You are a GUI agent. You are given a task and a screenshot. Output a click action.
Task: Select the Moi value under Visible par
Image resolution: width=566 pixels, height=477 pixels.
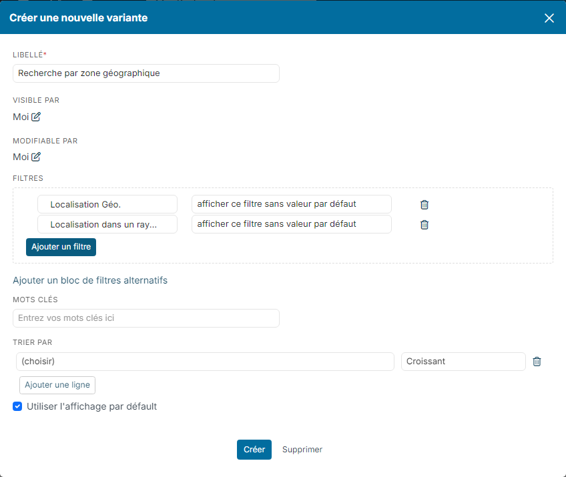[21, 117]
